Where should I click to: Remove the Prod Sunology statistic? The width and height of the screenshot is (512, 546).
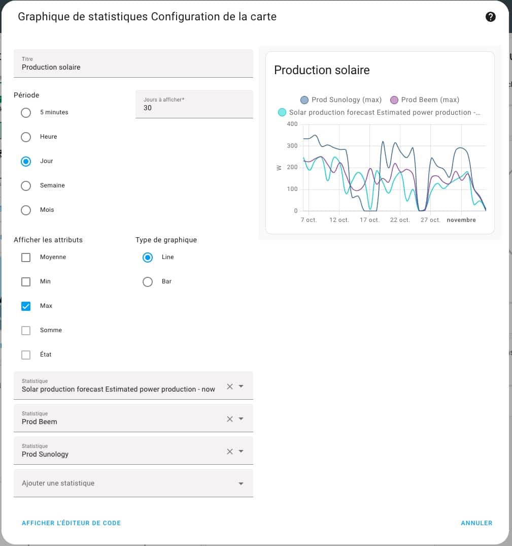click(x=230, y=452)
